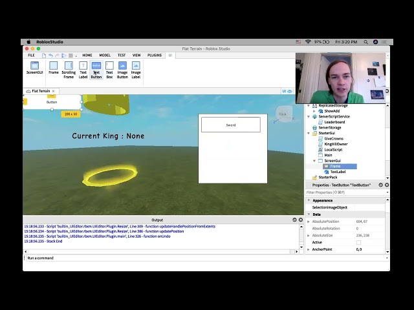Switch to the MODEL ribbon tab
This screenshot has width=414, height=310.
pos(105,56)
